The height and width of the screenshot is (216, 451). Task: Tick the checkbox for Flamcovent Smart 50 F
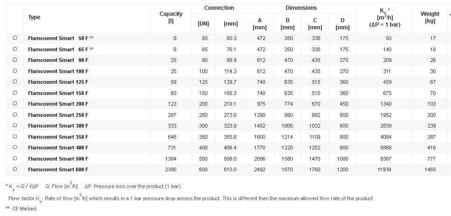[15, 38]
